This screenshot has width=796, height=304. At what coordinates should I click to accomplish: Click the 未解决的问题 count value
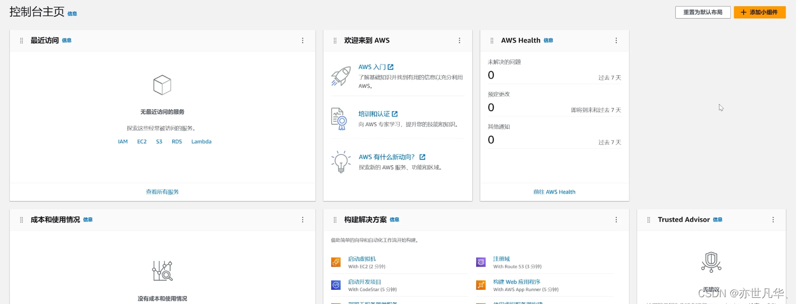pyautogui.click(x=491, y=75)
